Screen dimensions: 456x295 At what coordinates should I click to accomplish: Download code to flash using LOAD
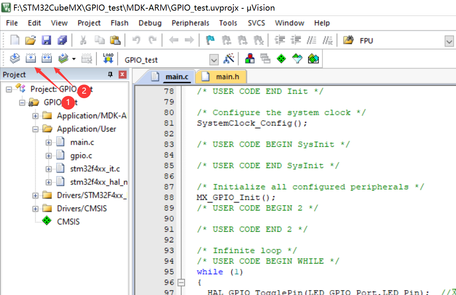(108, 58)
